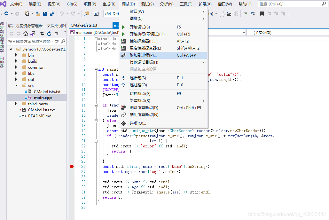
Task: Click the search magnifier icon in top search box
Action: coord(324,4)
